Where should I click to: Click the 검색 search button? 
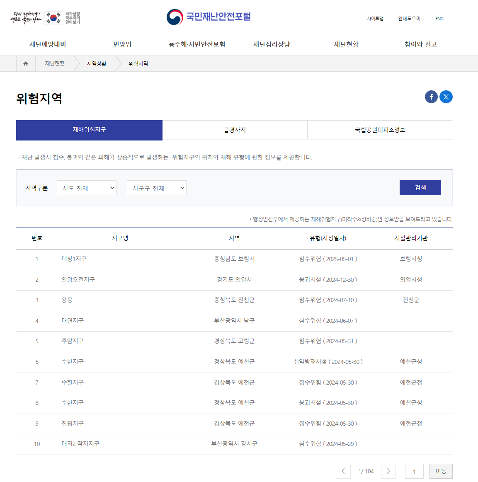click(x=420, y=188)
